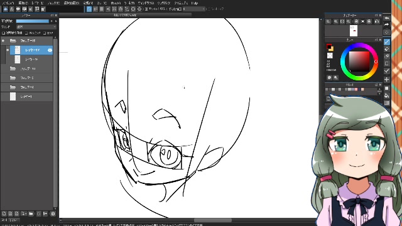Screen dimensions: 402x226
Task: Undock the Palette panel with its float button
Action: [376, 85]
